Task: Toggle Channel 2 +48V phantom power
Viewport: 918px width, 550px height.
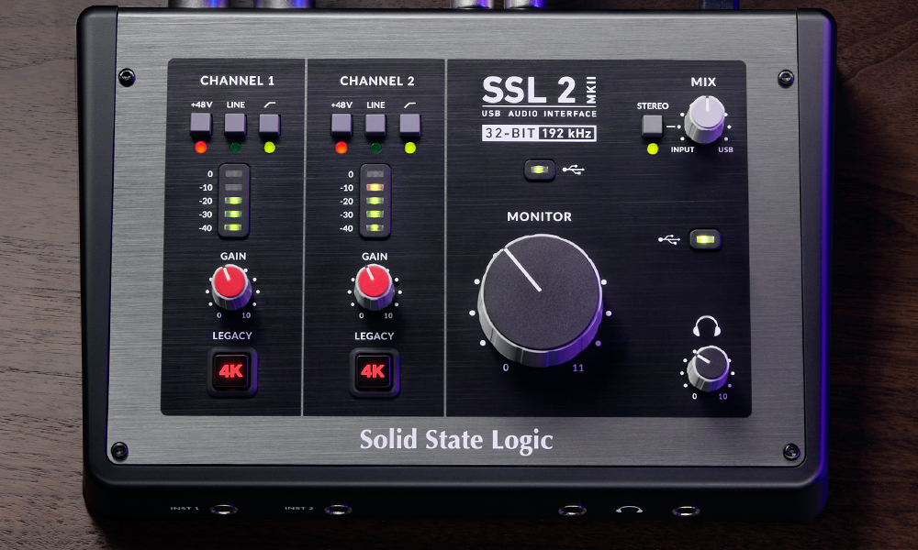Action: [x=341, y=124]
